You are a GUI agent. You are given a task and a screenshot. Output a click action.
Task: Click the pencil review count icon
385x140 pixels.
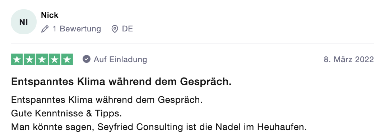45,29
